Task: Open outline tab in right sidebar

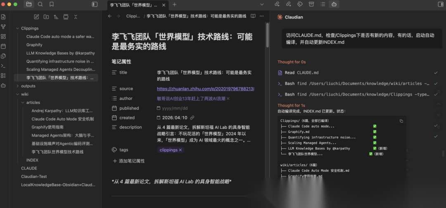Action: [323, 4]
